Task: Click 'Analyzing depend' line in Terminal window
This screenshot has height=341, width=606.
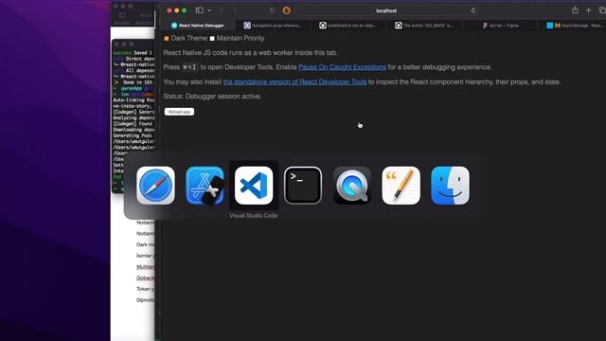Action: click(x=134, y=117)
